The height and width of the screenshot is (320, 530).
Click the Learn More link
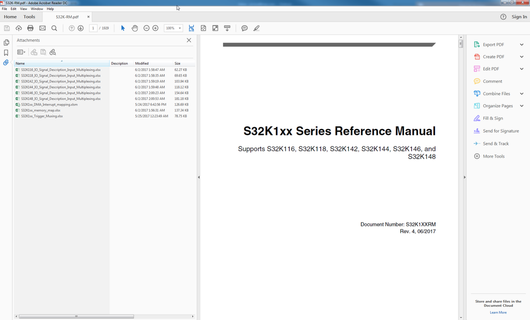498,313
